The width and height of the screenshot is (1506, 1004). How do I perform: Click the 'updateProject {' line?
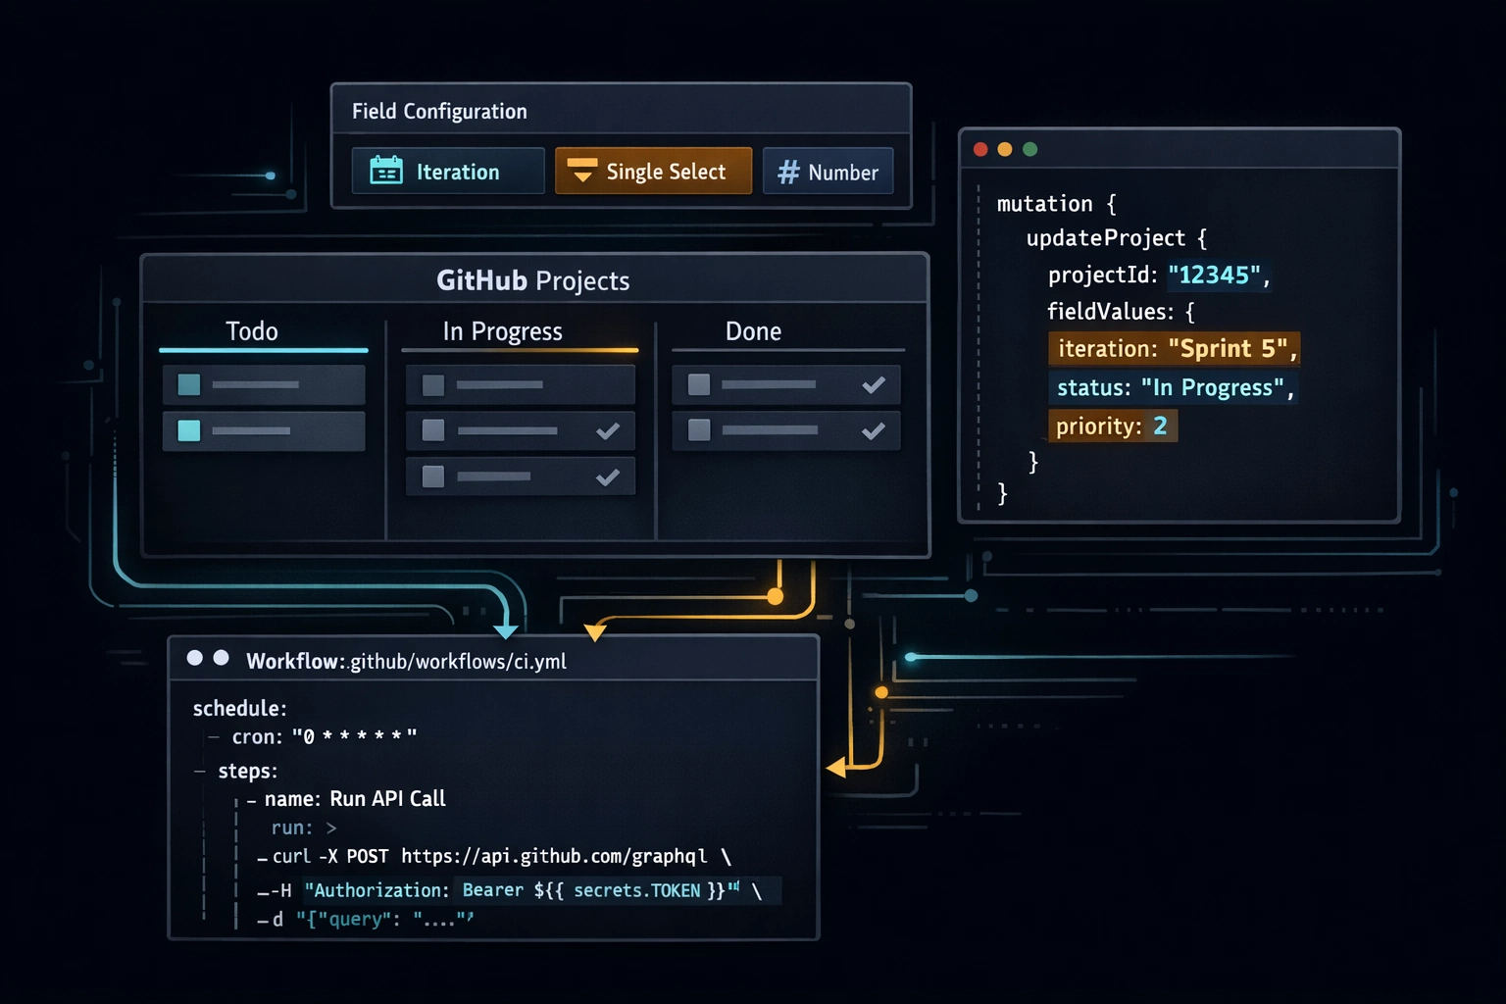click(1117, 238)
